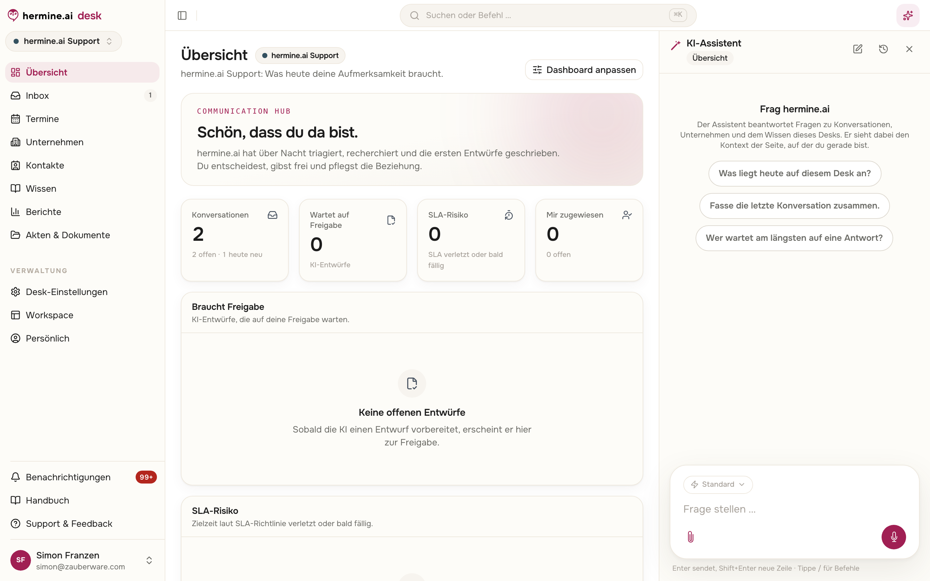Click the 'Braucht Freigabe' section heading
Screen dimensions: 930x581
click(228, 307)
